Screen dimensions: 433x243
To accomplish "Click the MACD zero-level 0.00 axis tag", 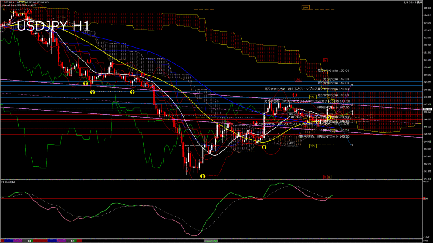I will point(425,198).
